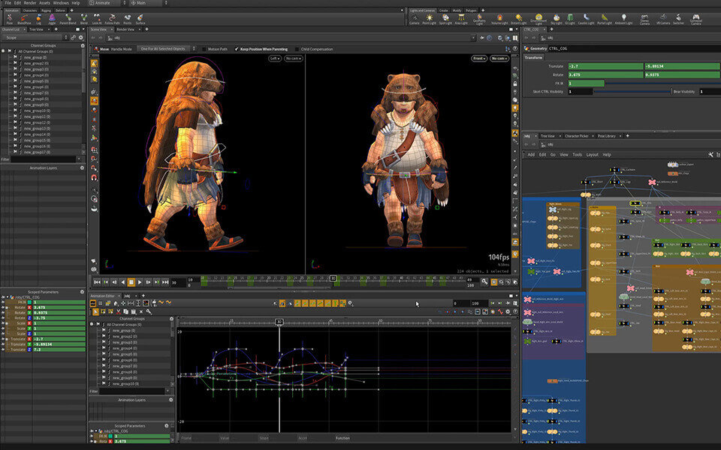Create an Ambient Light from the shelf
Image resolution: width=721 pixels, height=450 pixels.
click(623, 19)
